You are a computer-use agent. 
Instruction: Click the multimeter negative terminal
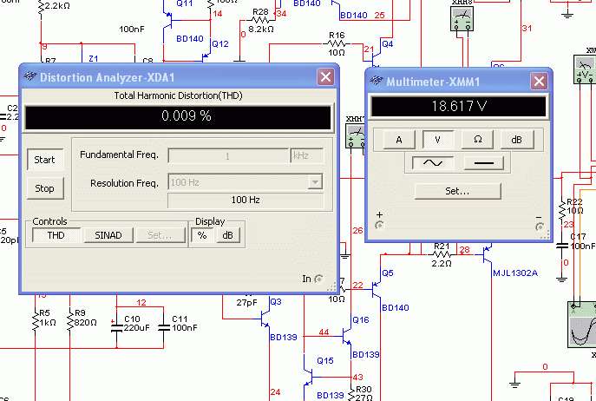click(540, 227)
